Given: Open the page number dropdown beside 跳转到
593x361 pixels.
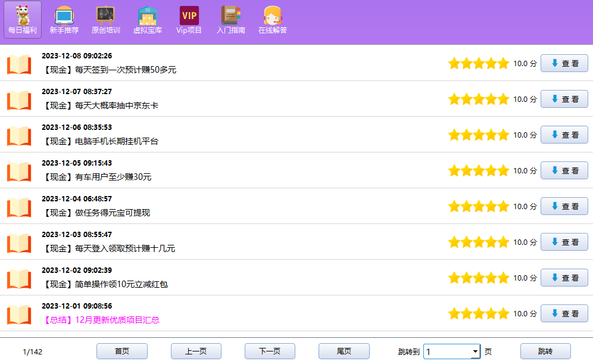Looking at the screenshot, I should pyautogui.click(x=451, y=351).
